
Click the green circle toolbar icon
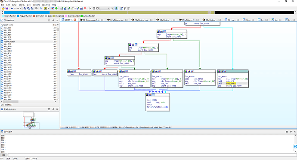[56, 8]
